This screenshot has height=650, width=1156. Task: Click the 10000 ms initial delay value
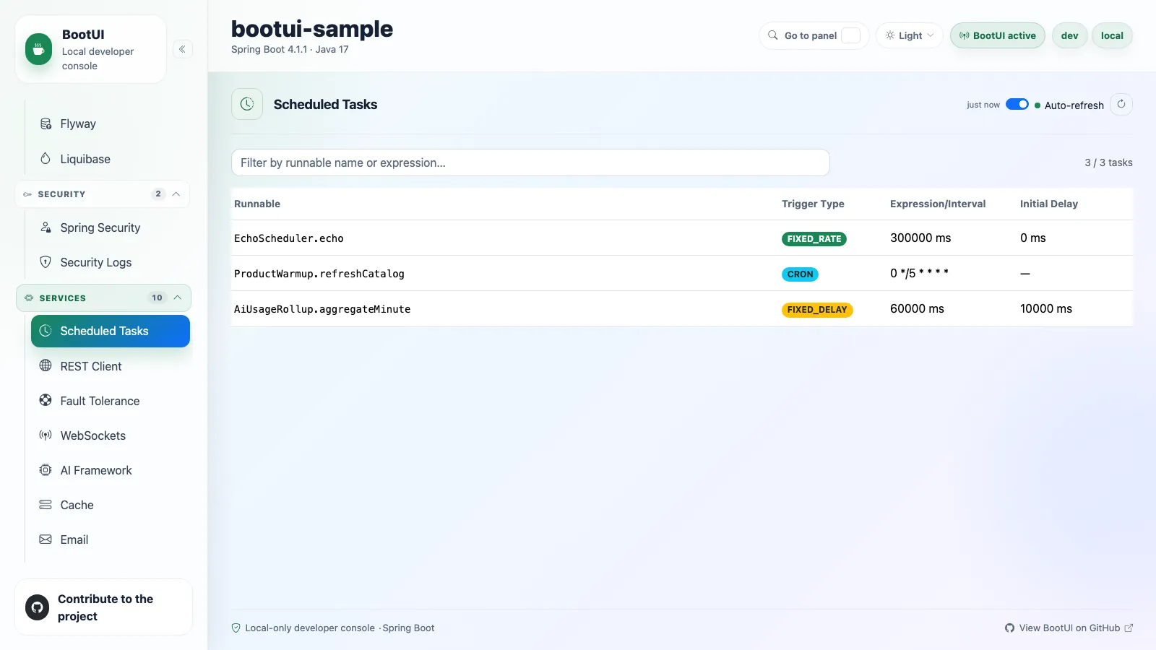pyautogui.click(x=1046, y=308)
